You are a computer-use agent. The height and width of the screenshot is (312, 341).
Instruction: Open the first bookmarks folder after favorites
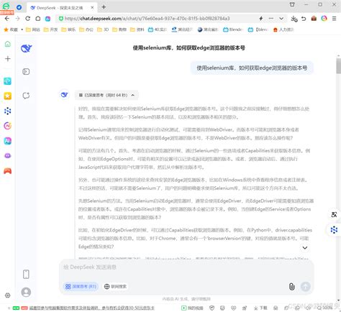[33, 29]
